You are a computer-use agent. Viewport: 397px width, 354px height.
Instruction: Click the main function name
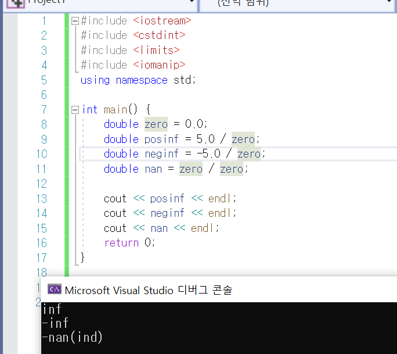[116, 110]
